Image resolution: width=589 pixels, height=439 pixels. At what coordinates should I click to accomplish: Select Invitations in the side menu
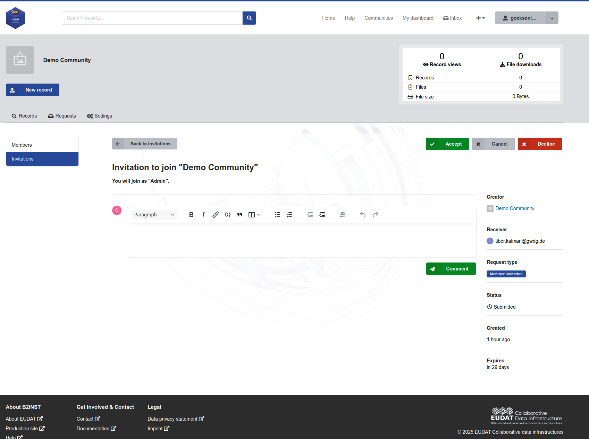[42, 159]
